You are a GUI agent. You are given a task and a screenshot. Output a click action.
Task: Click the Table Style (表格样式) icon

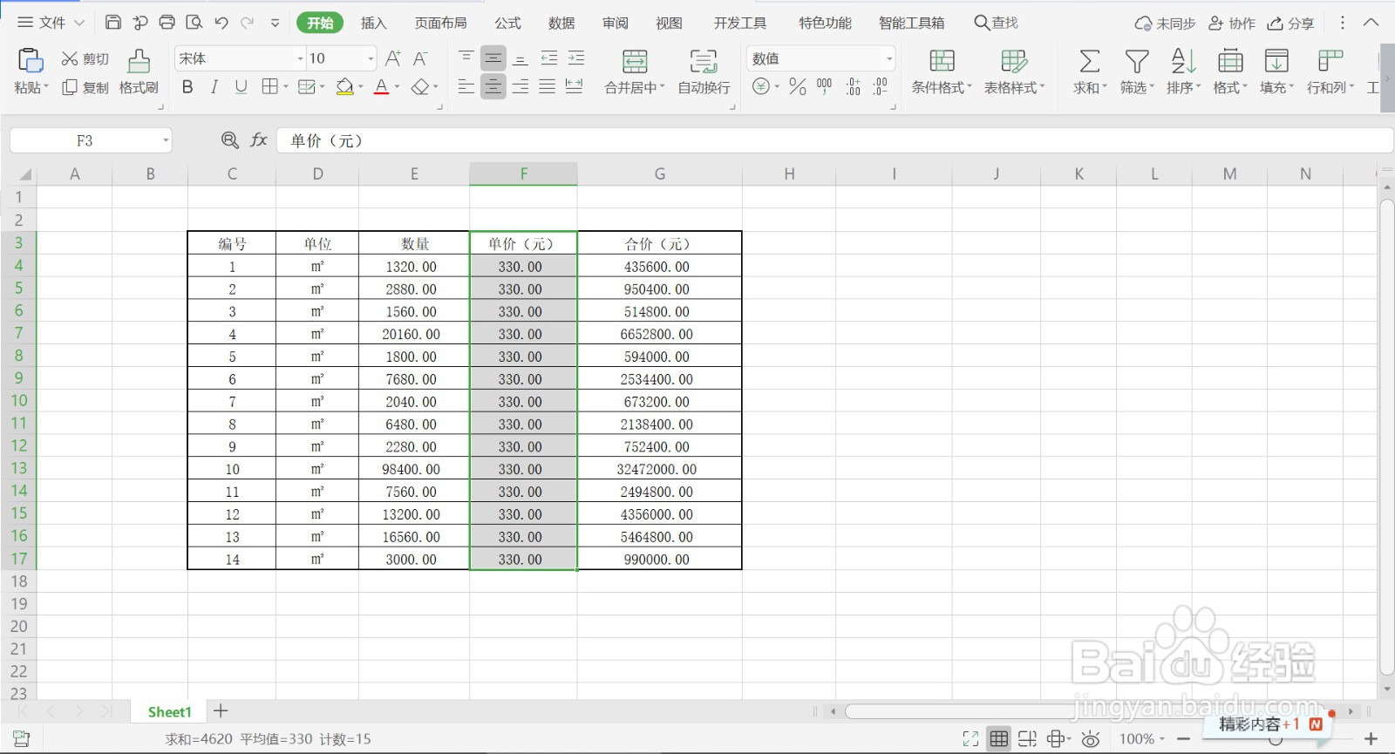pos(1014,60)
